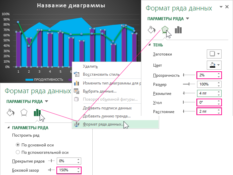Close the right Формат ряда данных pane
Viewport: 233px width, 175px height.
227,7
